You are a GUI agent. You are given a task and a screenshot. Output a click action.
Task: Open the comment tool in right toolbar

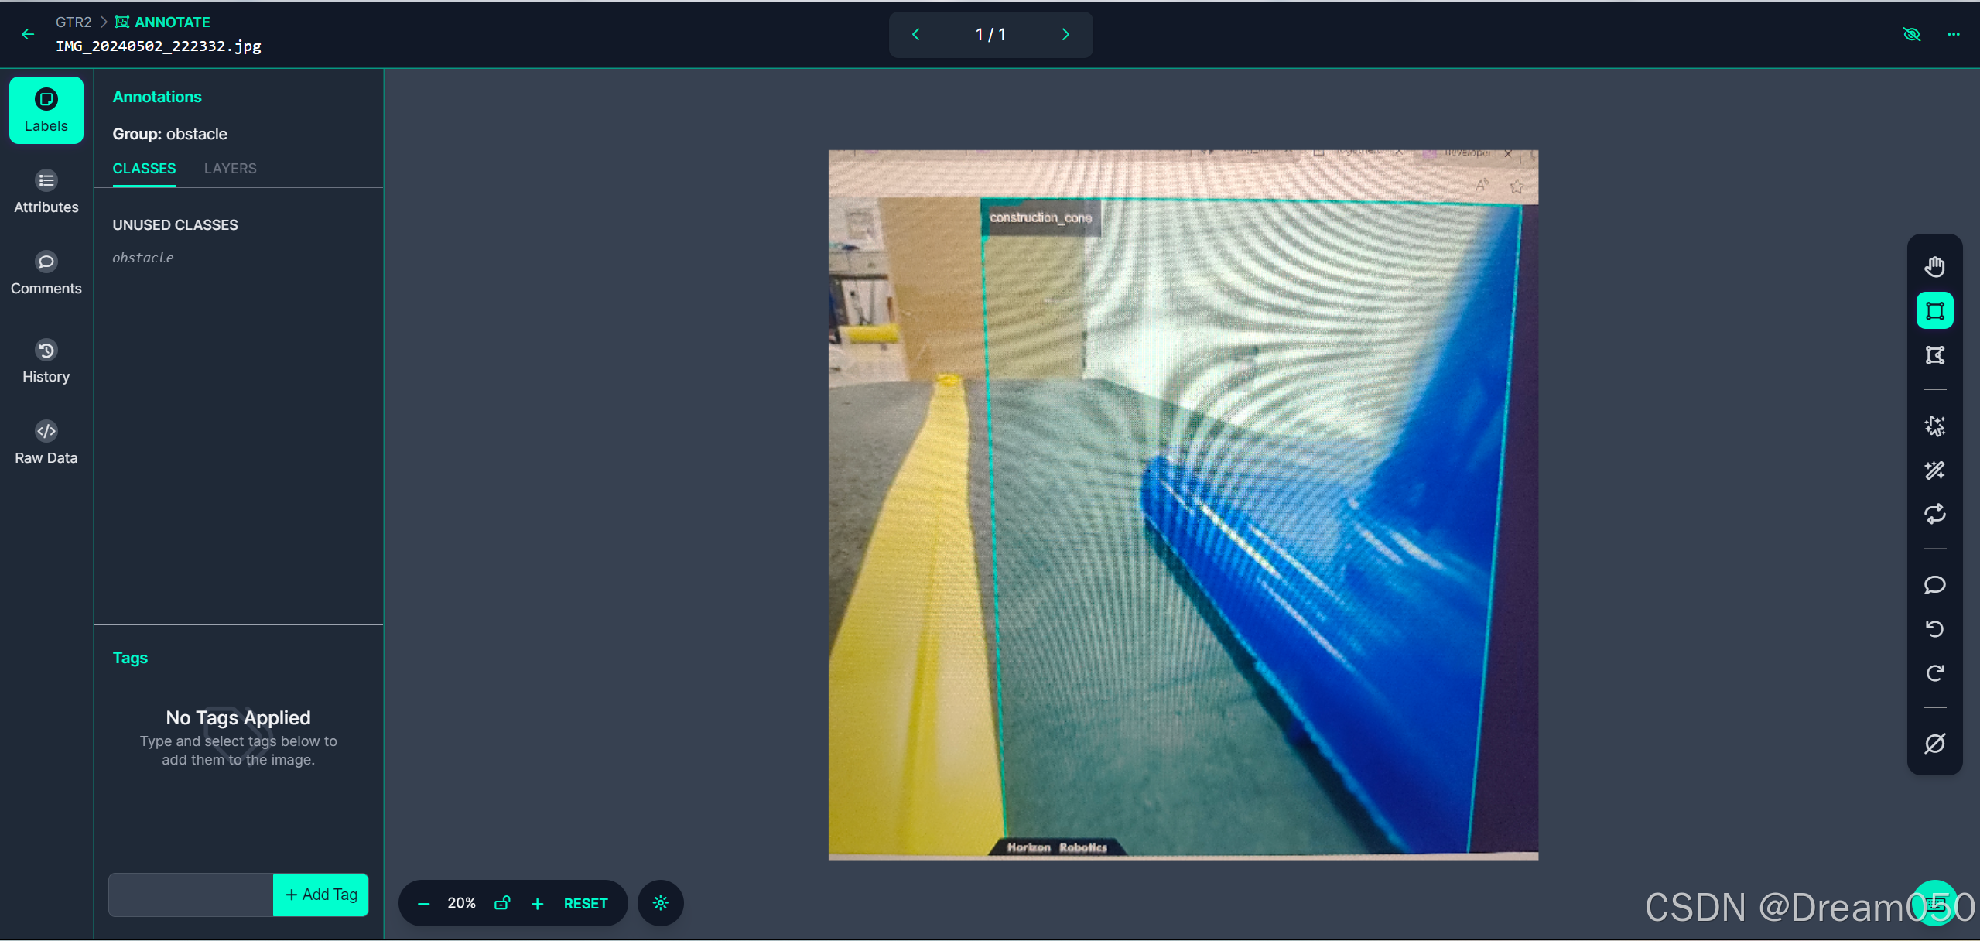(1934, 585)
